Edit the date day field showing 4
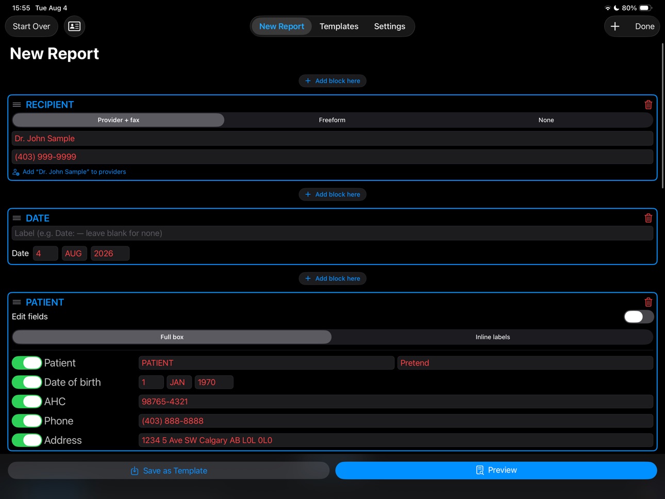This screenshot has width=665, height=499. pos(45,253)
